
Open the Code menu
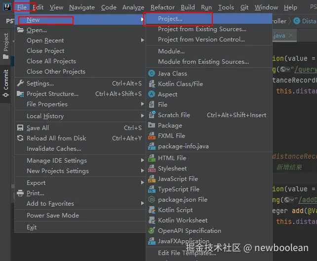click(109, 7)
